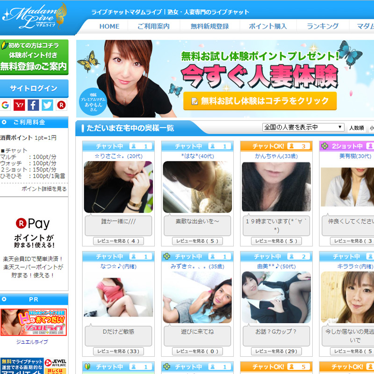Click なつ's profile photo
Viewport: 374px width, 374px height.
118,297
